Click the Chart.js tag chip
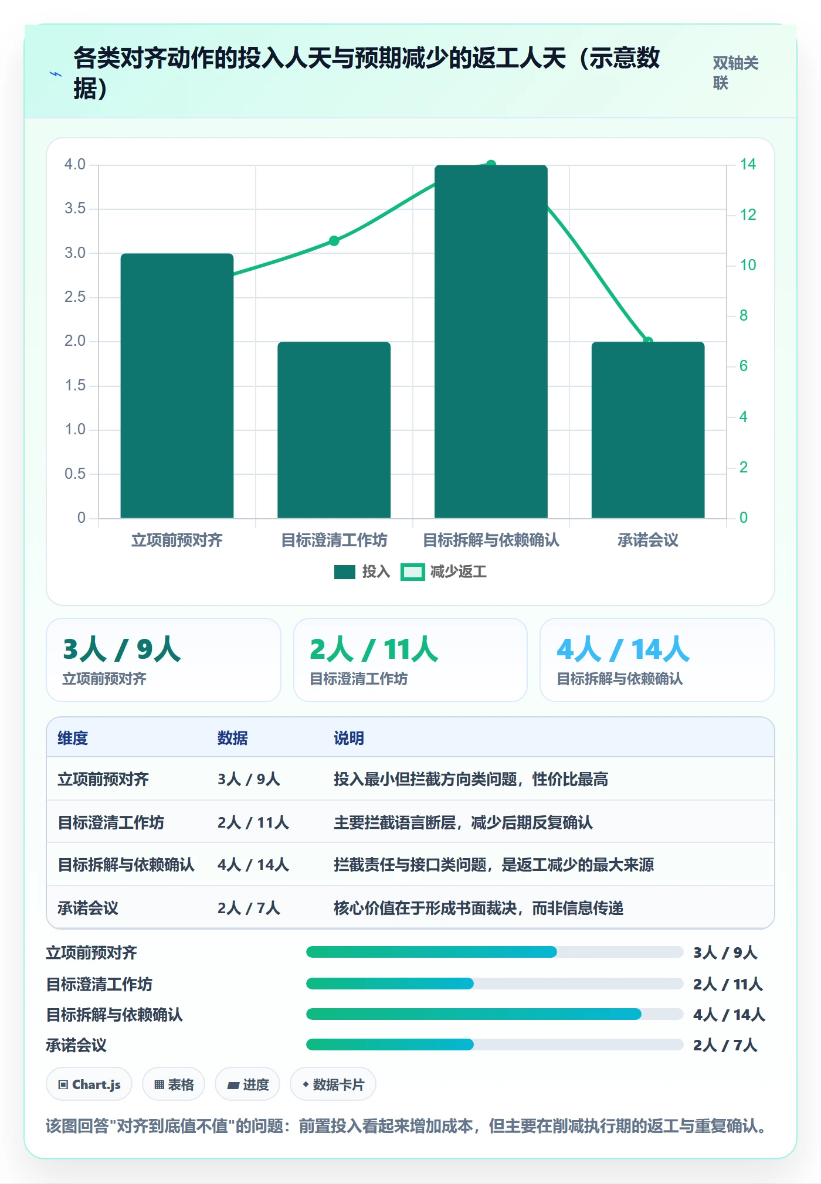The image size is (821, 1184). click(x=89, y=1084)
